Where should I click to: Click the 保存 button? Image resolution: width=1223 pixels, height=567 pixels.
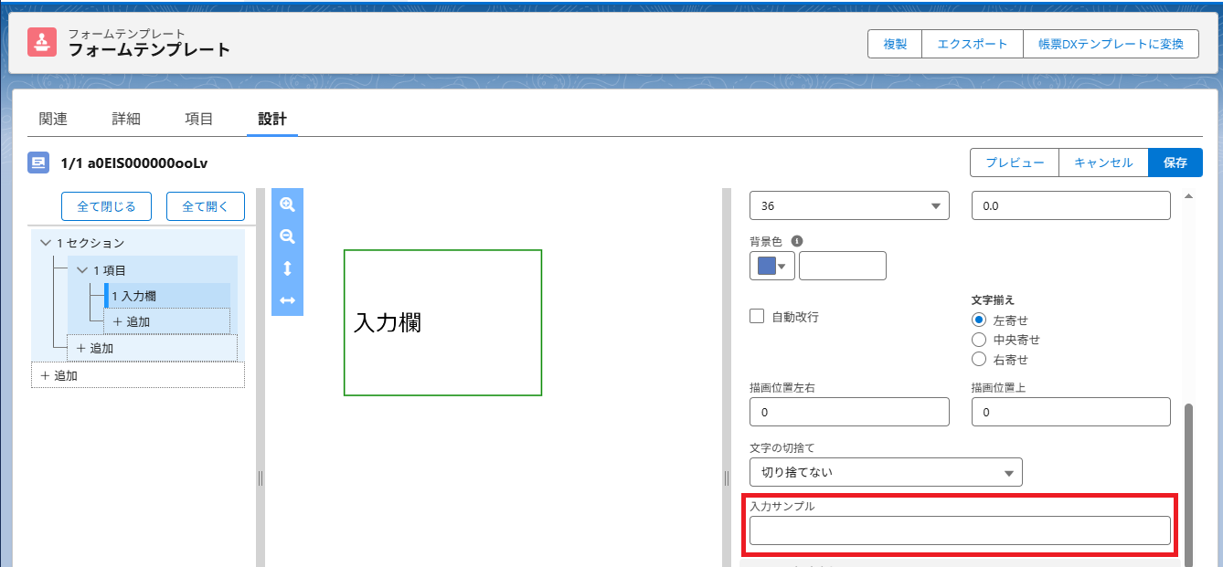tap(1175, 163)
